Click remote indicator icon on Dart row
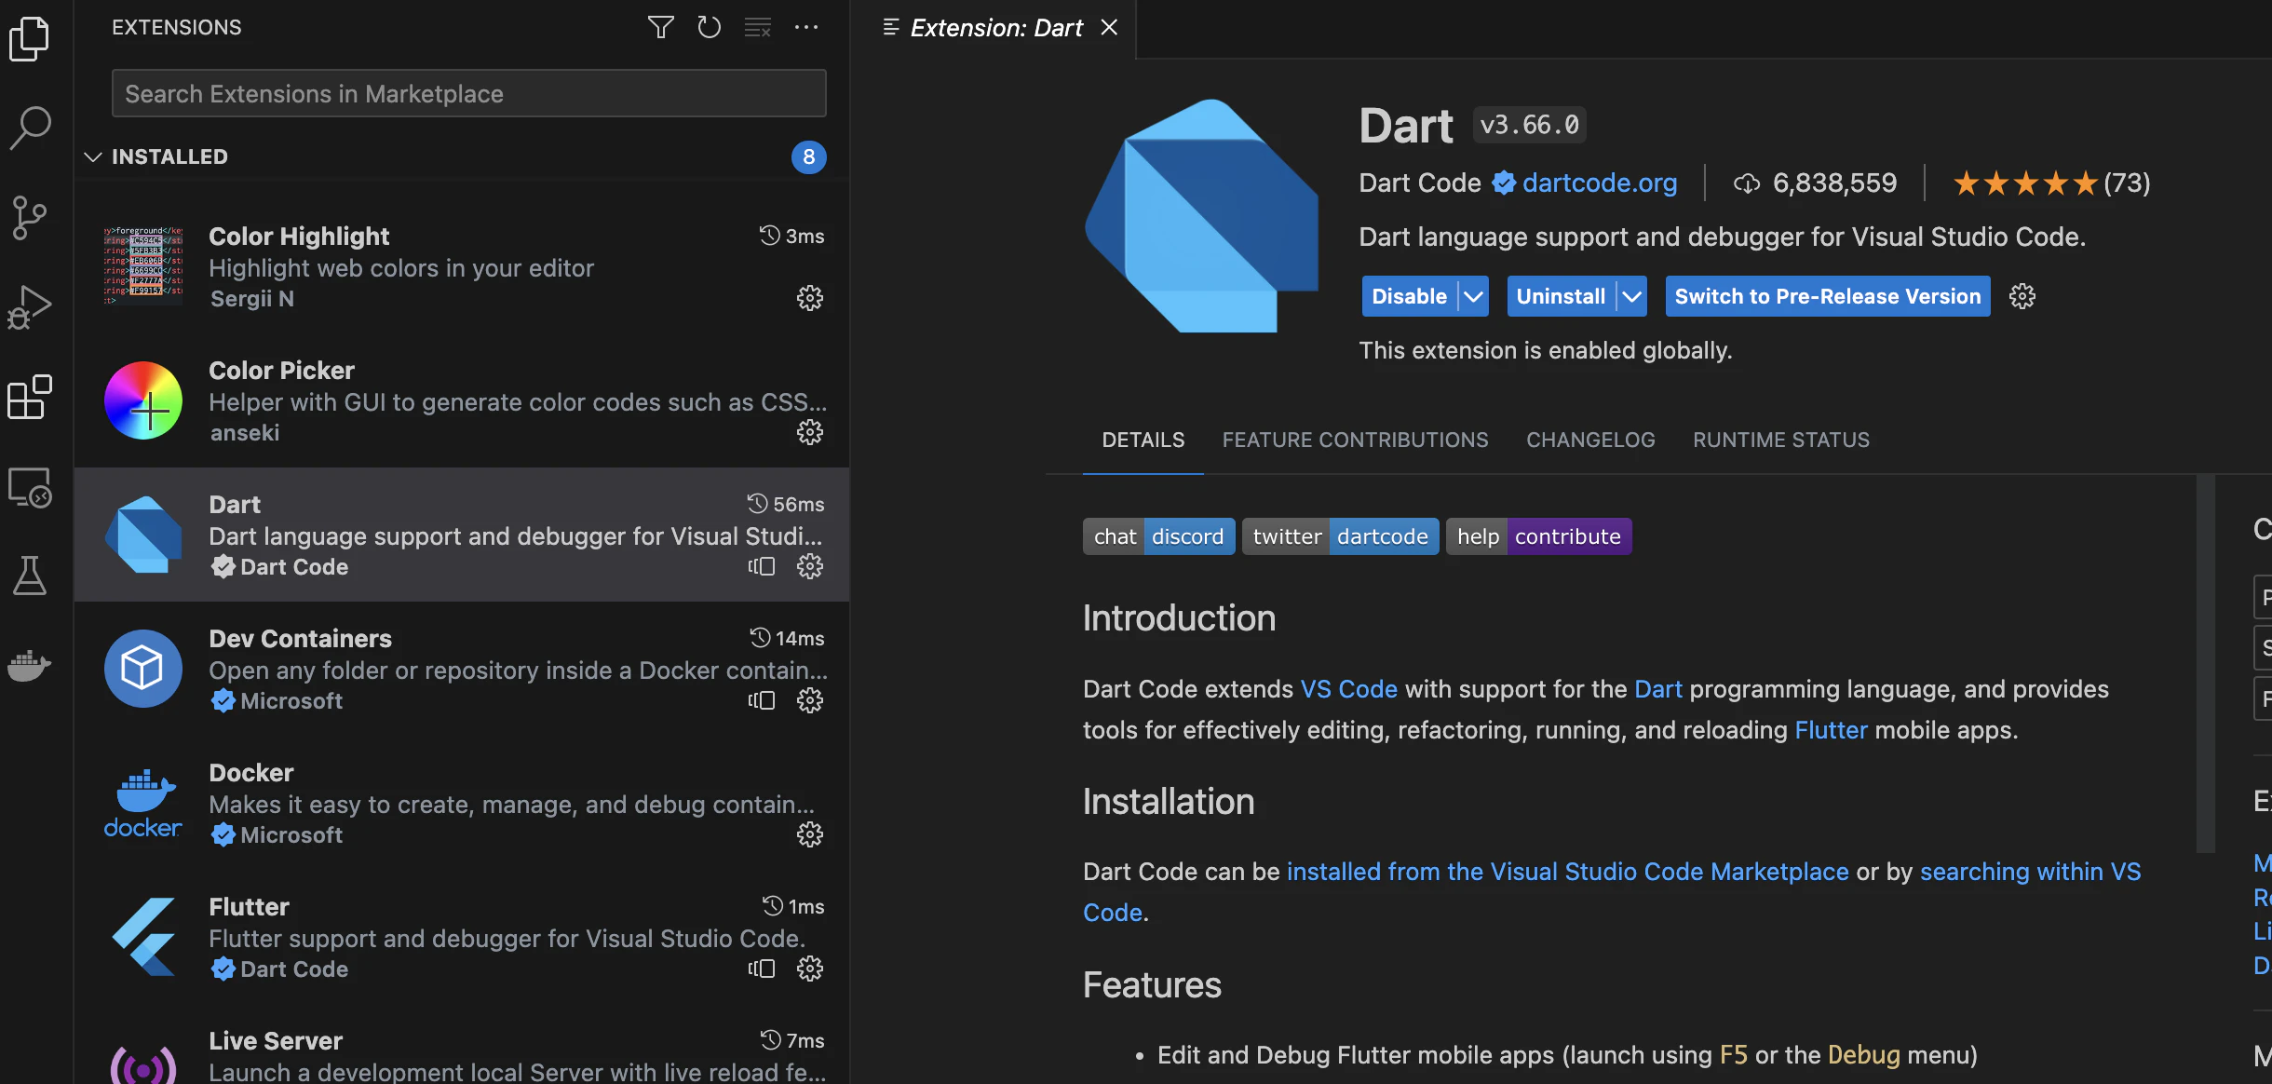This screenshot has width=2272, height=1084. (762, 566)
